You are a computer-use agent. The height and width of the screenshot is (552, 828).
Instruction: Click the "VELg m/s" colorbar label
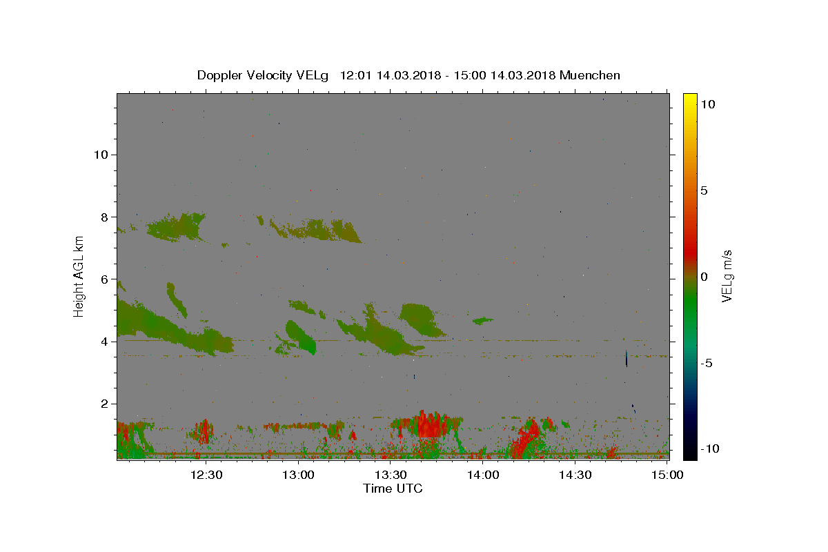click(727, 276)
